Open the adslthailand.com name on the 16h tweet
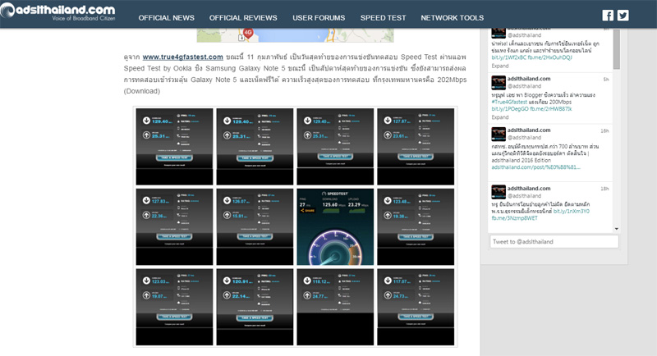This screenshot has height=356, width=657. point(529,130)
